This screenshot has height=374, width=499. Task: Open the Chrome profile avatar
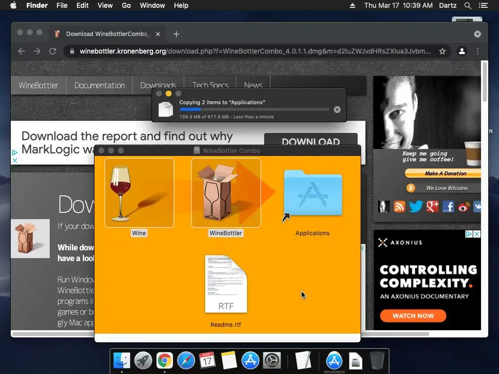tap(462, 51)
